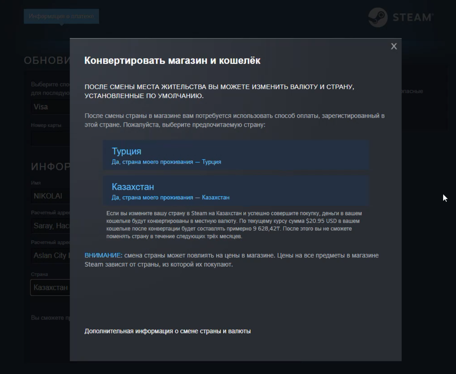The image size is (456, 374).
Task: Click the card number input field
Action: click(x=50, y=139)
